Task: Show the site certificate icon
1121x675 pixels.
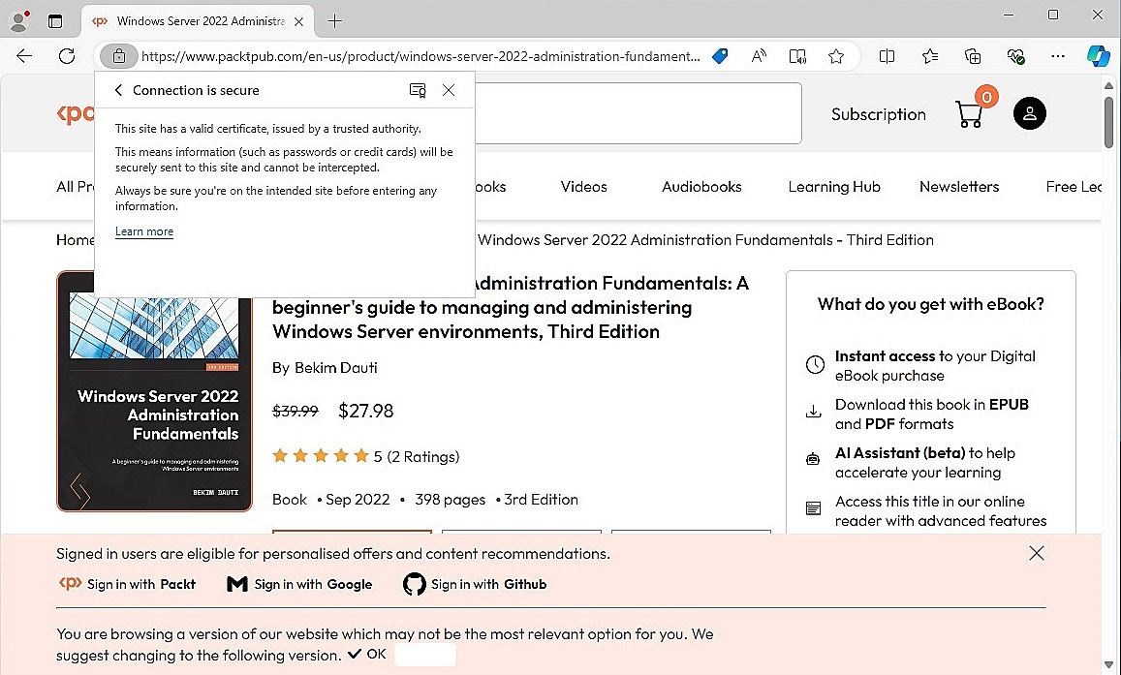Action: click(x=418, y=90)
